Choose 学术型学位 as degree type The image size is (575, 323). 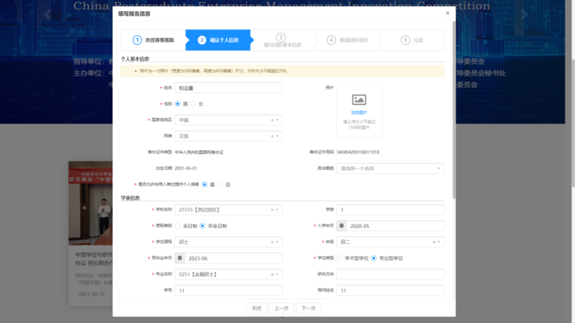pos(339,259)
